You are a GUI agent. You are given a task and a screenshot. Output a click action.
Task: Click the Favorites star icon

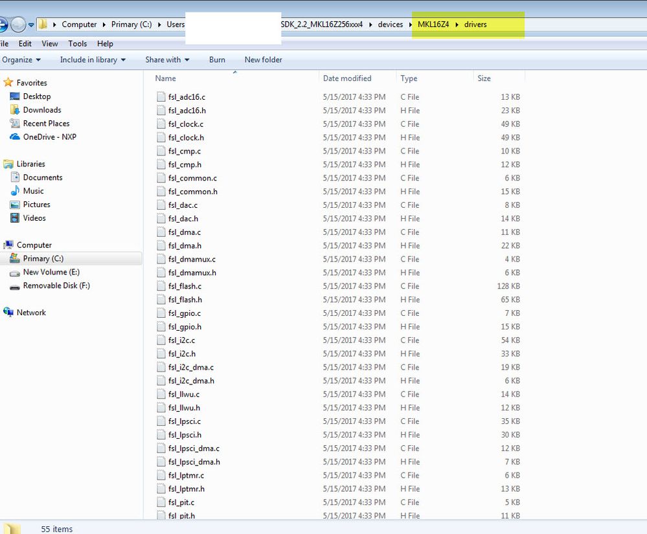[8, 82]
